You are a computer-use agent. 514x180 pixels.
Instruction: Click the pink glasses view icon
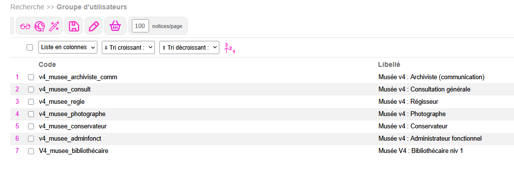pos(25,26)
